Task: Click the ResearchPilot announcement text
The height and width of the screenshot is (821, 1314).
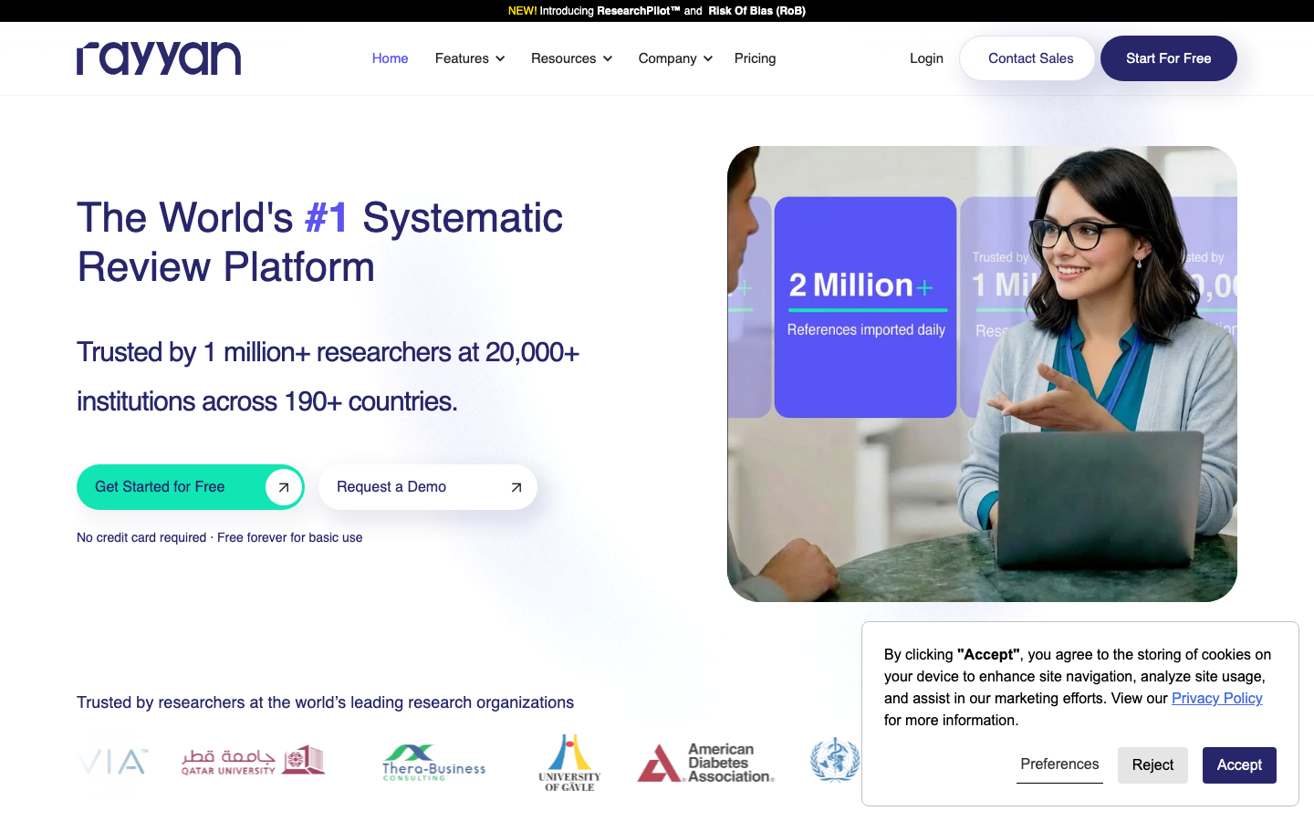Action: pos(639,11)
